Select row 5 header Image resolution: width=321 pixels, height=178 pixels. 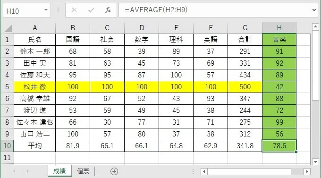coord(7,87)
